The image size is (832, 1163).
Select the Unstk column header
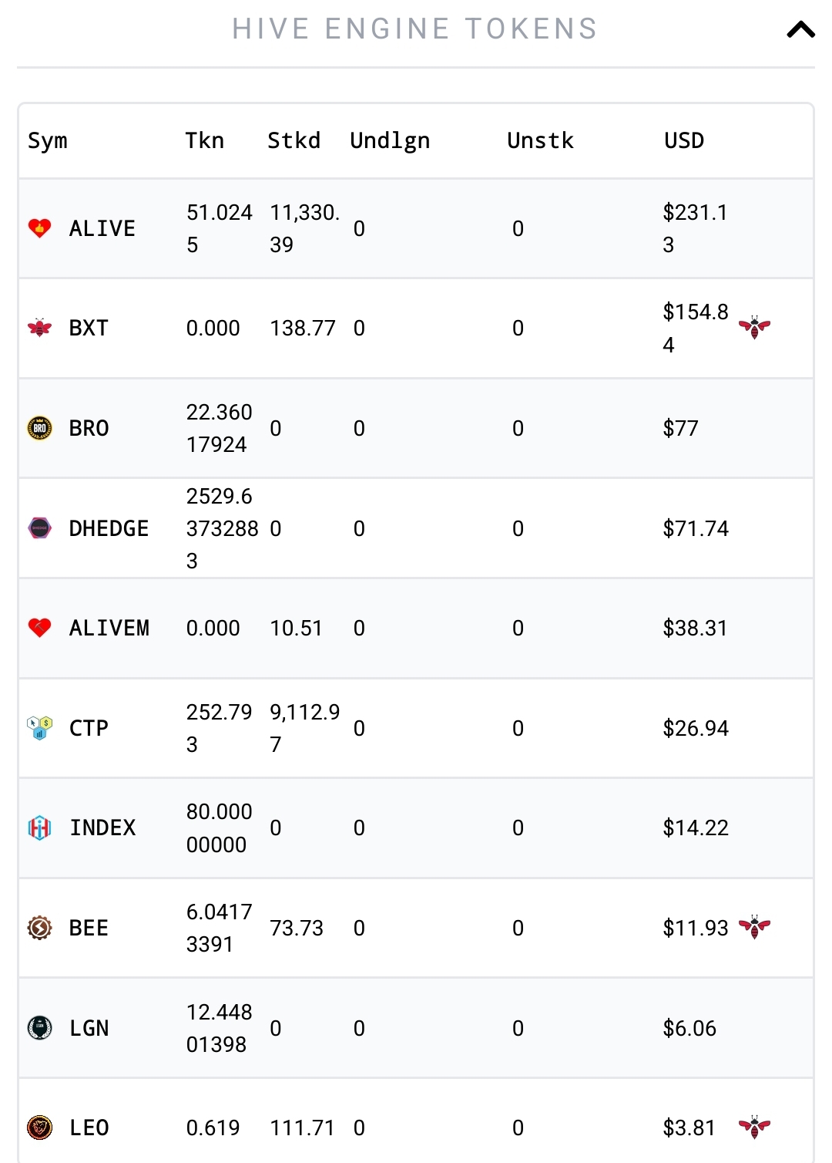coord(540,140)
